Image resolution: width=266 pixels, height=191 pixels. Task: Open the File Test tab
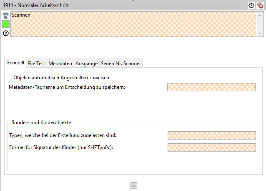(36, 64)
